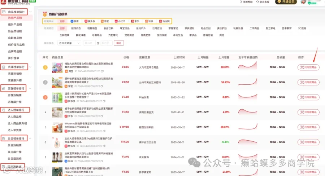Filter category by 宠物用品

click(x=129, y=35)
